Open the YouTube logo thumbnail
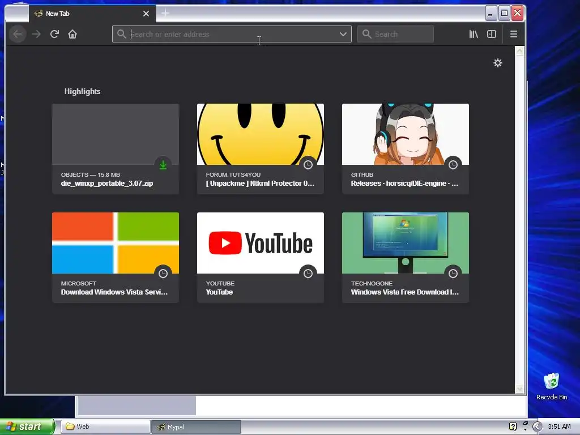 tap(261, 243)
